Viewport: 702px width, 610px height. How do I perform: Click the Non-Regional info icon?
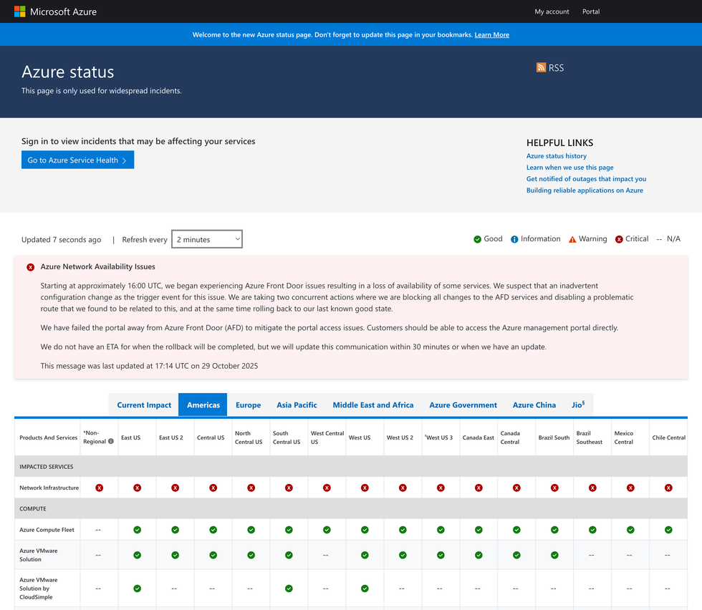111,442
